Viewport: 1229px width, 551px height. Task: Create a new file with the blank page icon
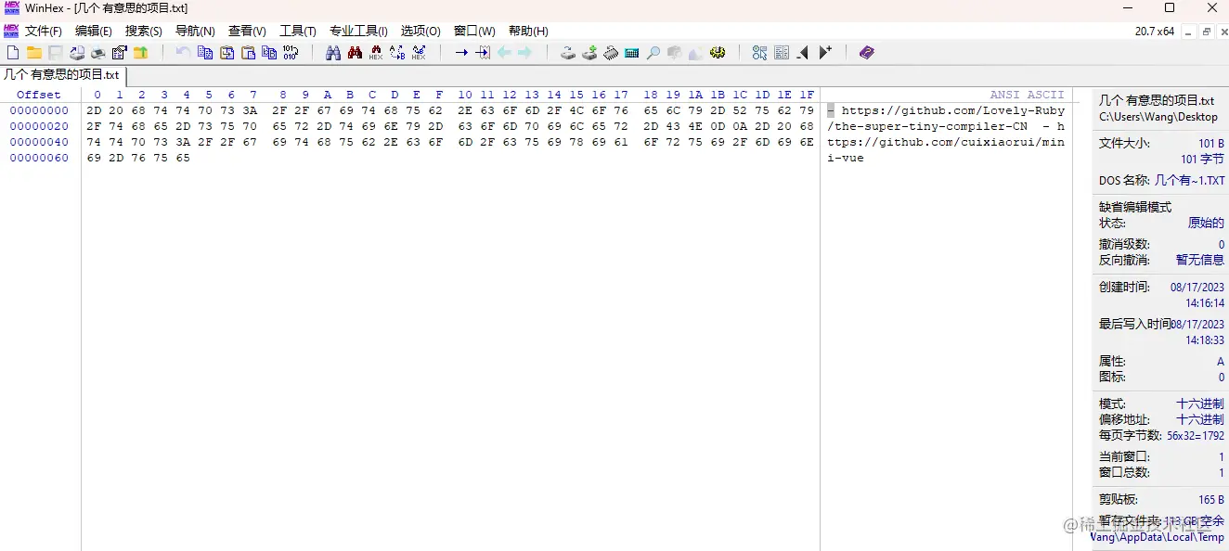13,53
